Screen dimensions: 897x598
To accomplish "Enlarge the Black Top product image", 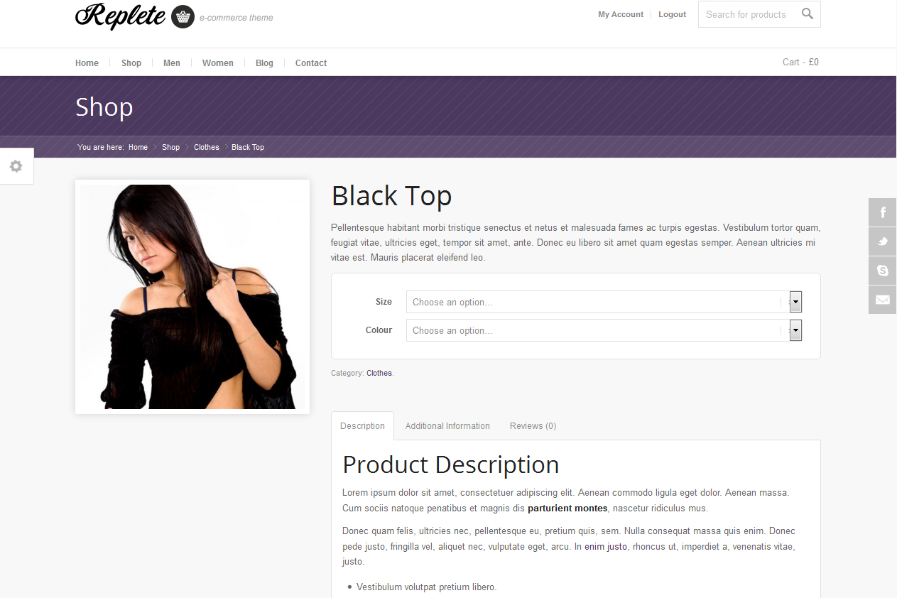I will click(x=192, y=297).
